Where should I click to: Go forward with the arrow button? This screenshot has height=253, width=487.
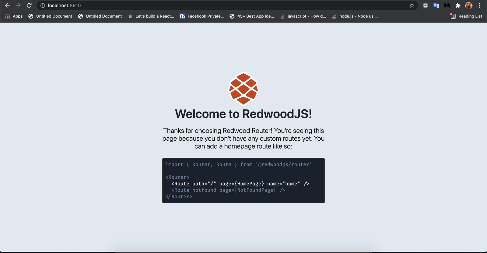coord(18,5)
